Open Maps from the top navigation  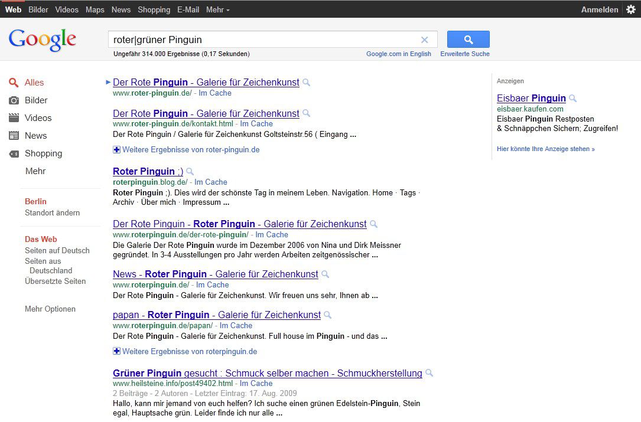(95, 9)
